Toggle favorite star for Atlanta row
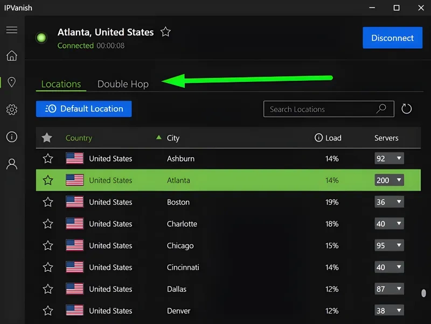The height and width of the screenshot is (324, 431). [48, 180]
